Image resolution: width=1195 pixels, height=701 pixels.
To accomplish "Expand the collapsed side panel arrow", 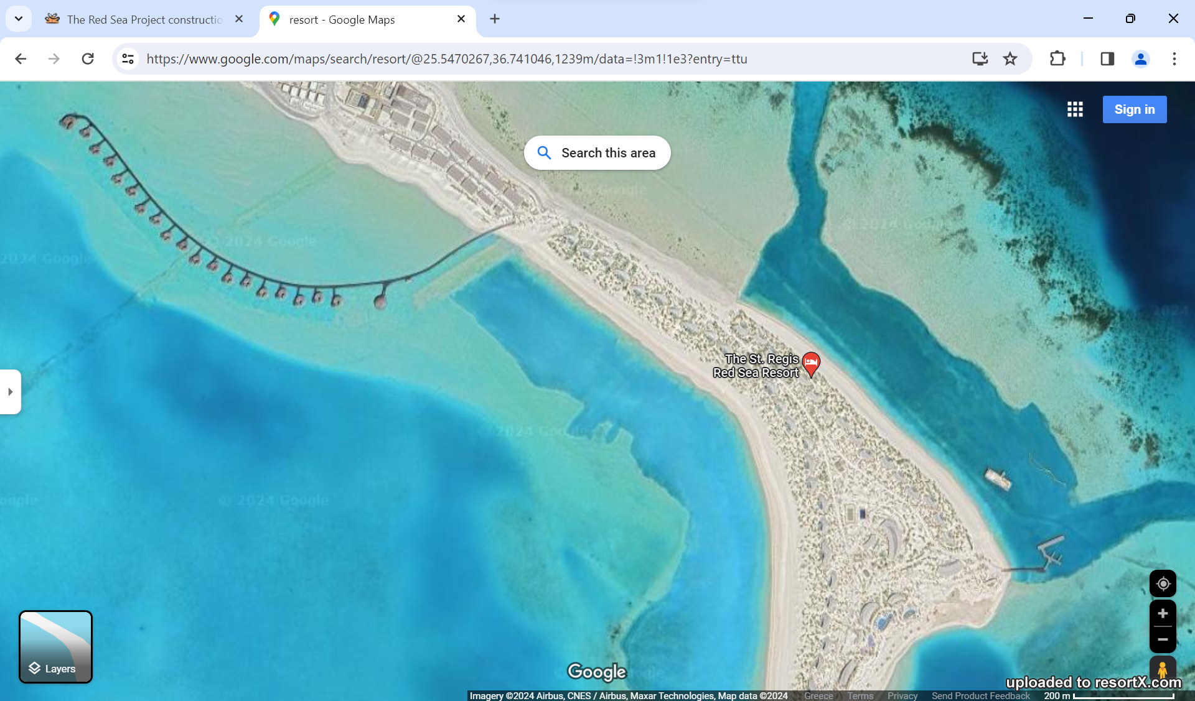I will click(x=10, y=392).
